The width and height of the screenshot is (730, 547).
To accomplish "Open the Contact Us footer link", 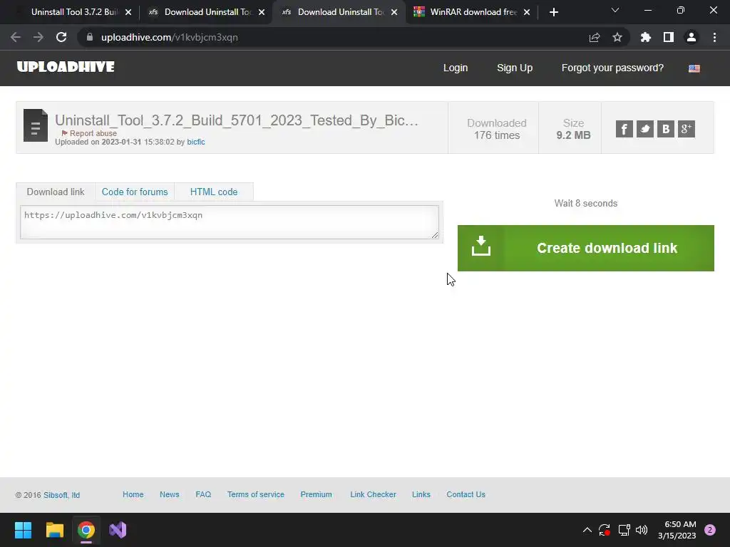I will click(x=466, y=494).
